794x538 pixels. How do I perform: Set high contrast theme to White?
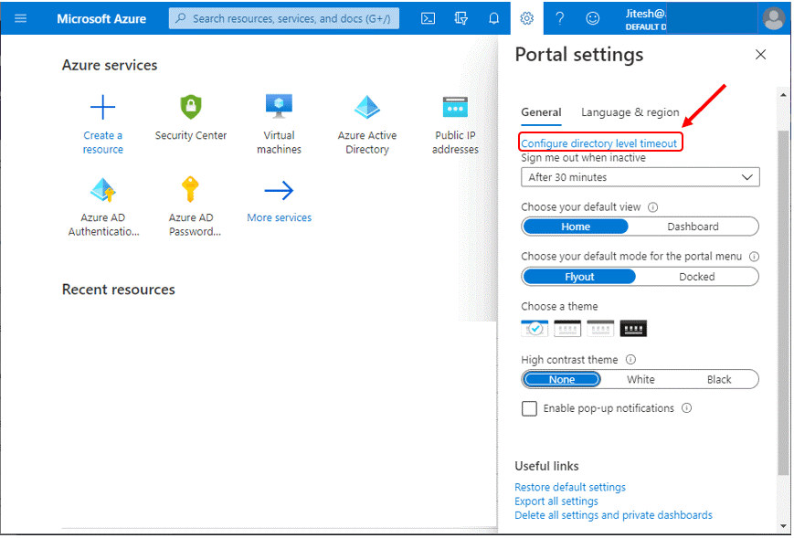(641, 380)
